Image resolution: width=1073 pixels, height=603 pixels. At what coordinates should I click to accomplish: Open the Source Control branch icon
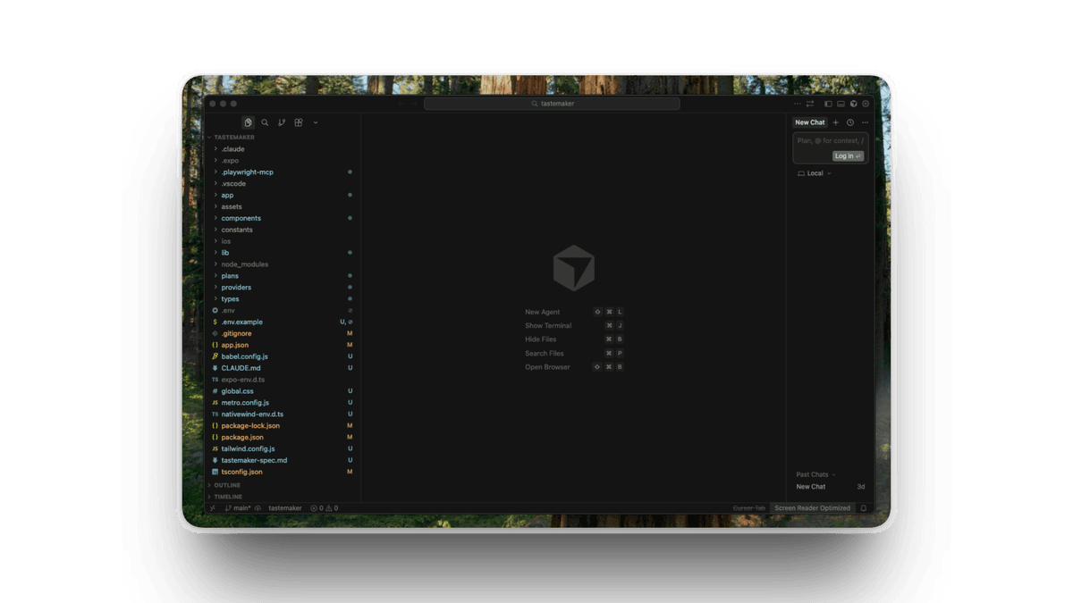pyautogui.click(x=282, y=122)
